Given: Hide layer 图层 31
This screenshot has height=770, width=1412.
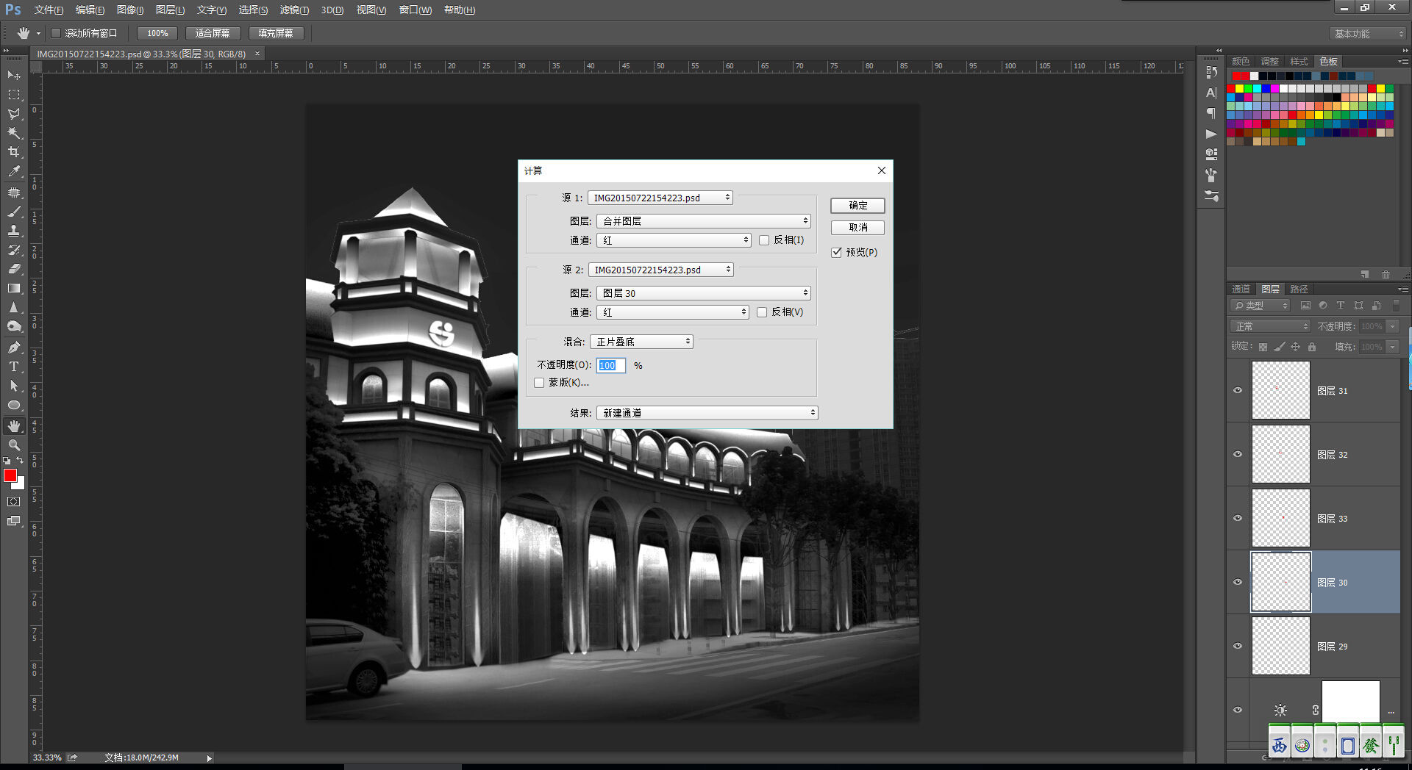Looking at the screenshot, I should 1238,390.
